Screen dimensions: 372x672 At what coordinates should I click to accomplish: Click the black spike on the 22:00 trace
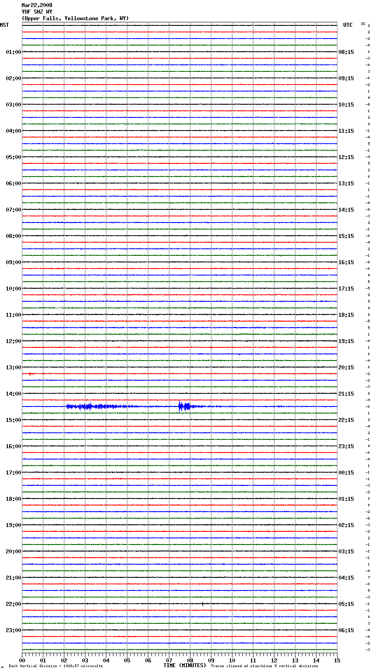click(202, 604)
